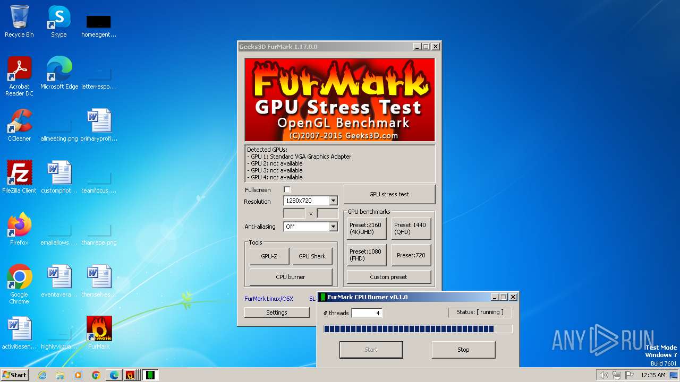Open the customphot Word document icon
Viewport: 680px width, 382px height.
[x=59, y=177]
